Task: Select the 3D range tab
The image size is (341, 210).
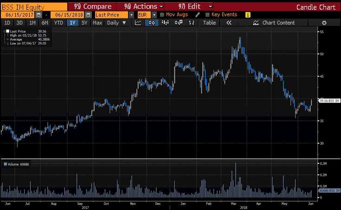Action: coord(19,23)
